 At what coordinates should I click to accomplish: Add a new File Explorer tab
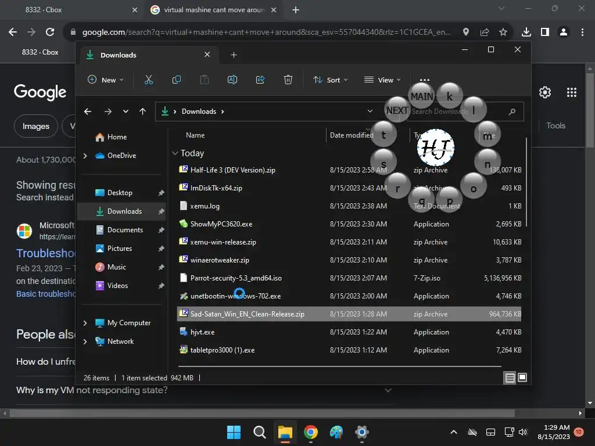[x=234, y=55]
